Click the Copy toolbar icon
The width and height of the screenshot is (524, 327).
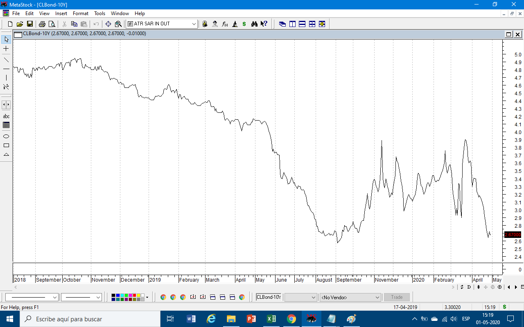pos(74,24)
